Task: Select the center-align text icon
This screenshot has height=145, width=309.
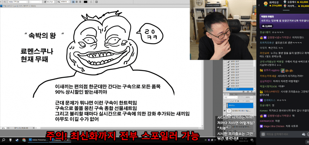Action: (x=77, y=2)
